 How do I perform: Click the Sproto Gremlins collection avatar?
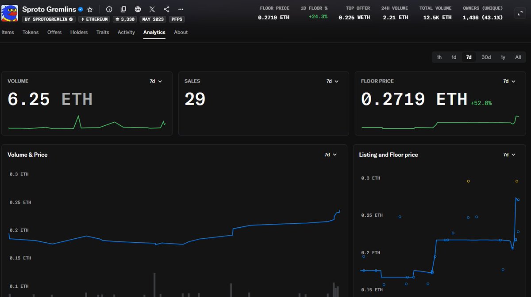pos(10,13)
